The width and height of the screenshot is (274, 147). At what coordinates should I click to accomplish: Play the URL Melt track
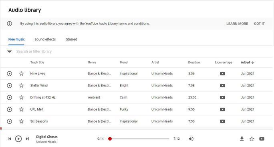tap(10, 109)
